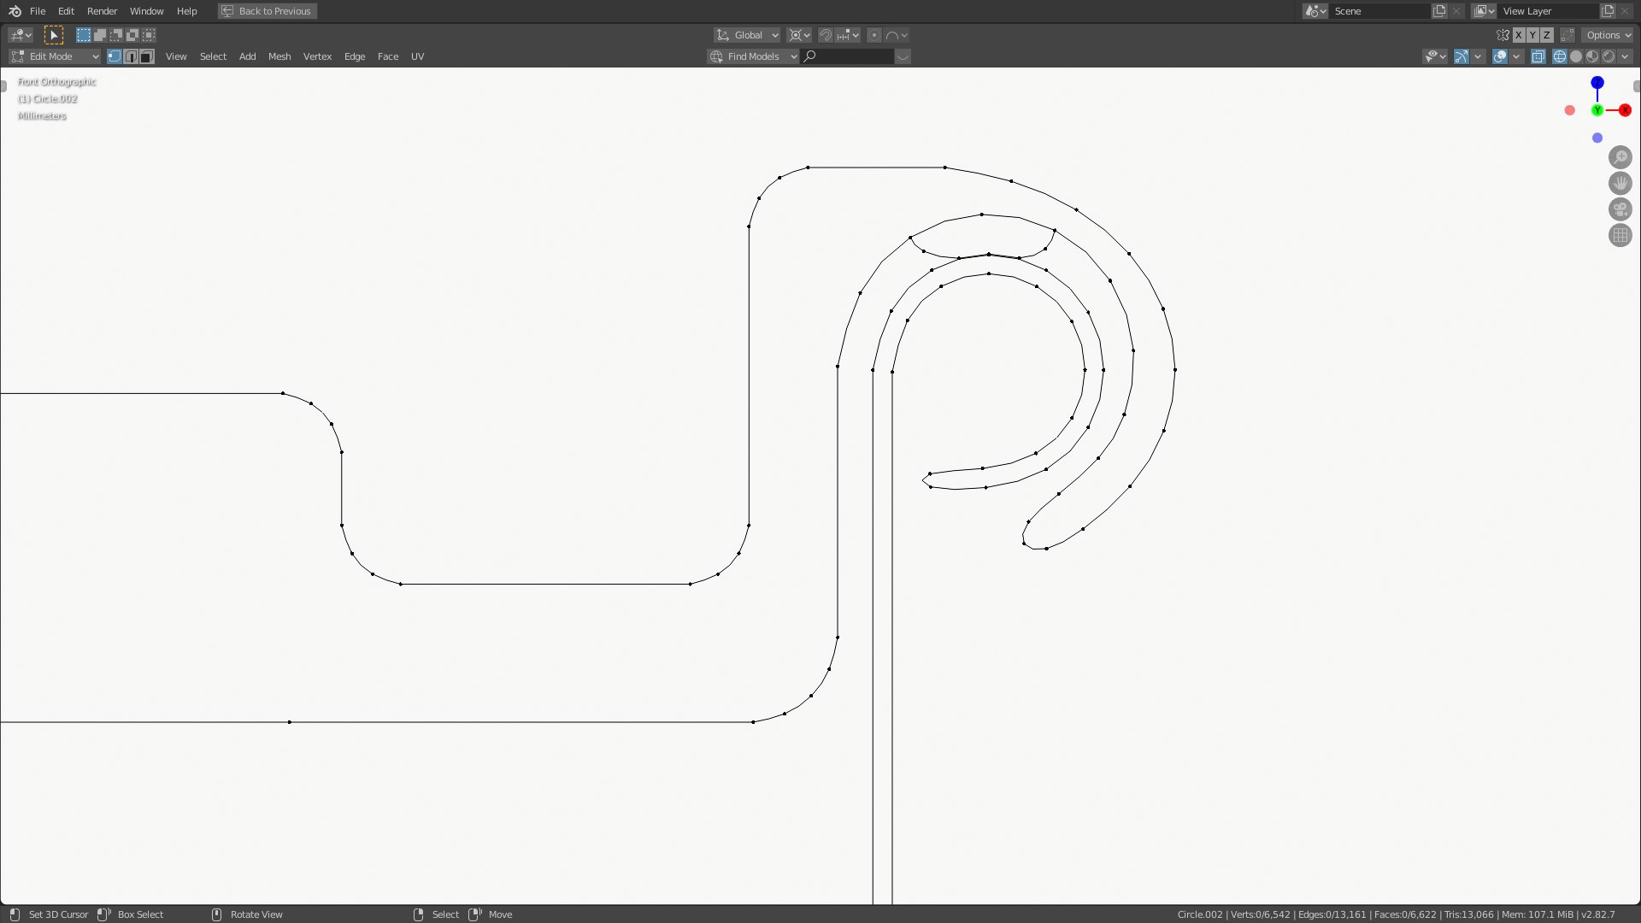Choose 'Set new selection' mode icon
This screenshot has height=923, width=1641.
tap(83, 35)
